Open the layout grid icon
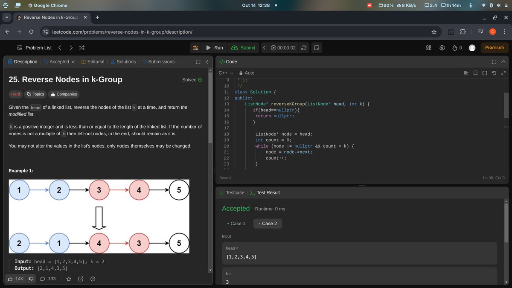 click(x=429, y=48)
